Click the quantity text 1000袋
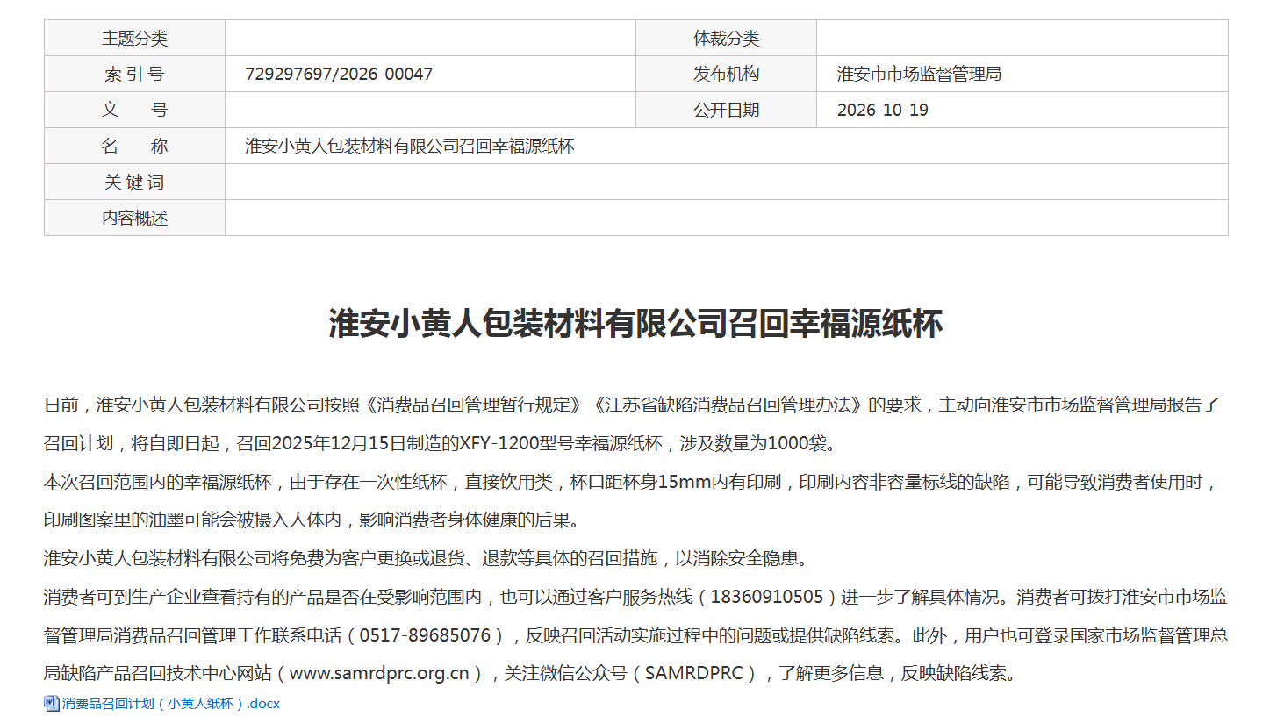The height and width of the screenshot is (724, 1277). [x=797, y=444]
